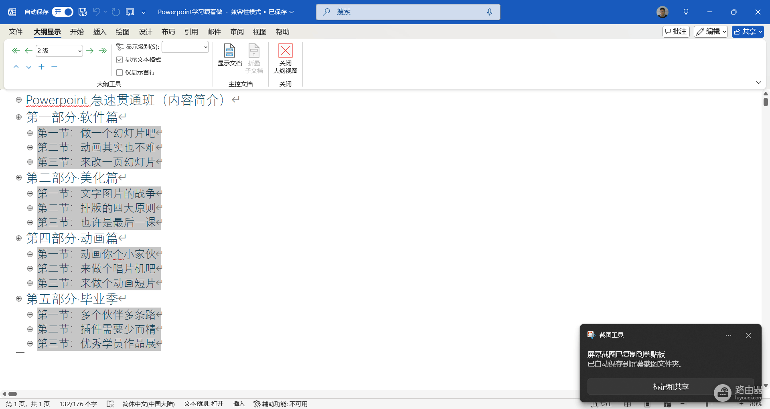
Task: Collapse 第一部分·软件篇 heading via plus marker
Action: 19,117
